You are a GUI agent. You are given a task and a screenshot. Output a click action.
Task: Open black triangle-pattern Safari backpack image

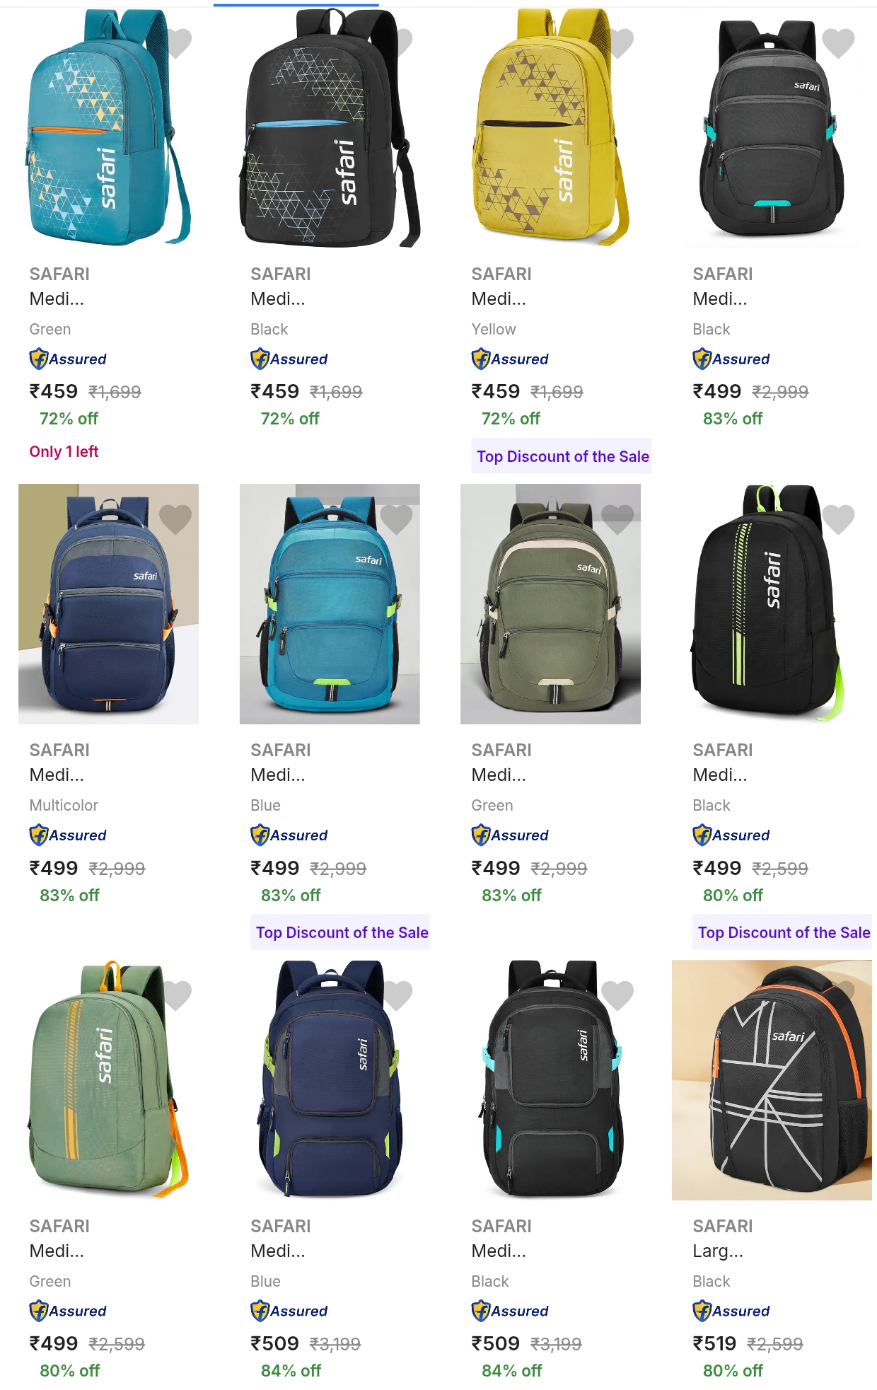[x=330, y=128]
